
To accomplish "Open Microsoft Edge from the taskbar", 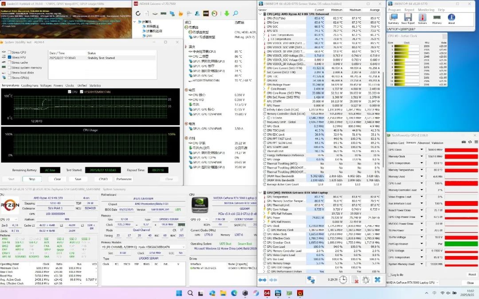I will pos(234,293).
